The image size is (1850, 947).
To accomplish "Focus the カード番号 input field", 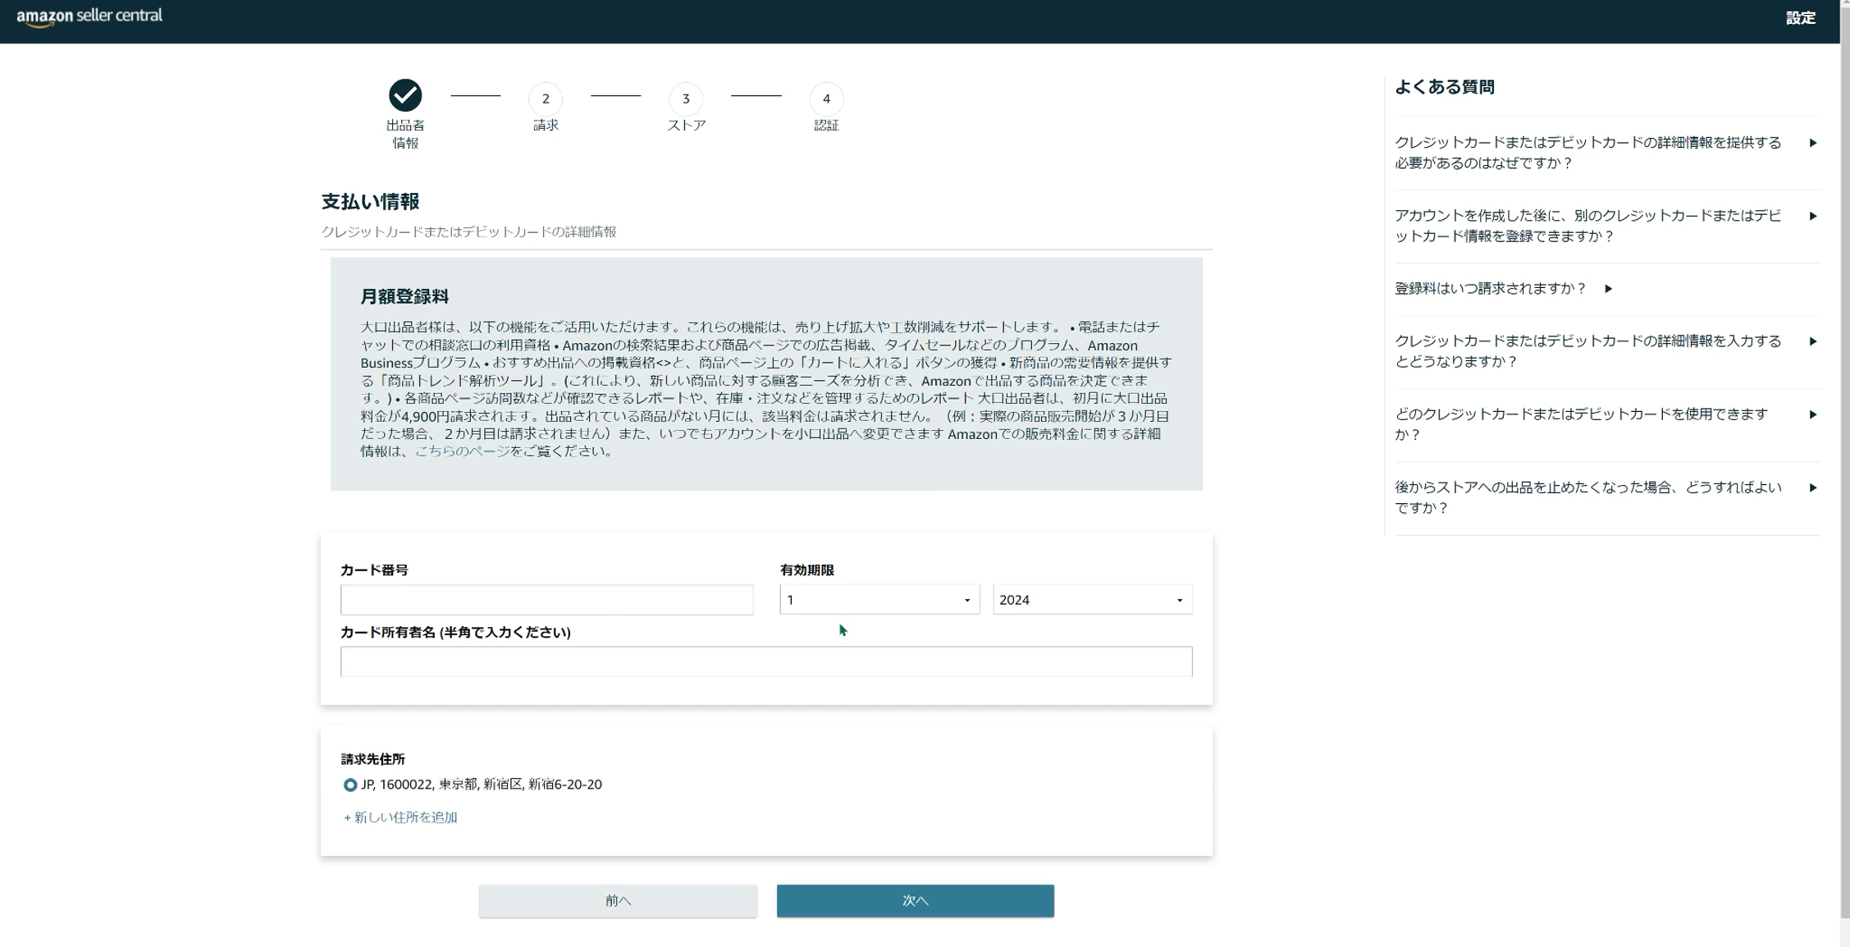I will click(x=546, y=600).
